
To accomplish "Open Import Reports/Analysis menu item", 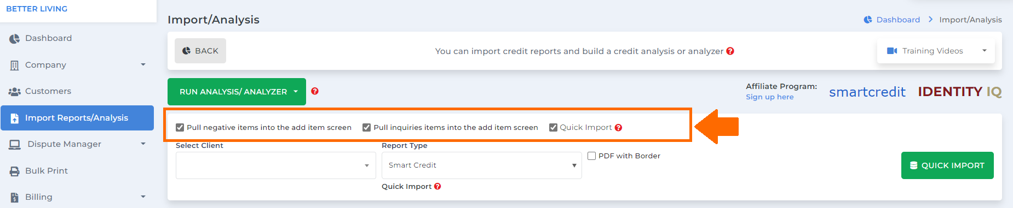I will coord(77,118).
